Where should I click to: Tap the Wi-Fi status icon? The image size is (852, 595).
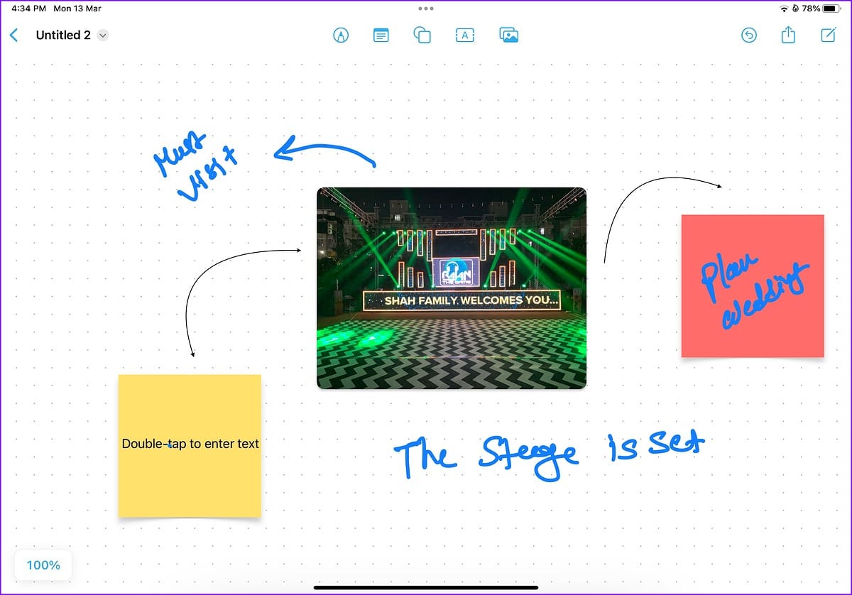coord(784,9)
